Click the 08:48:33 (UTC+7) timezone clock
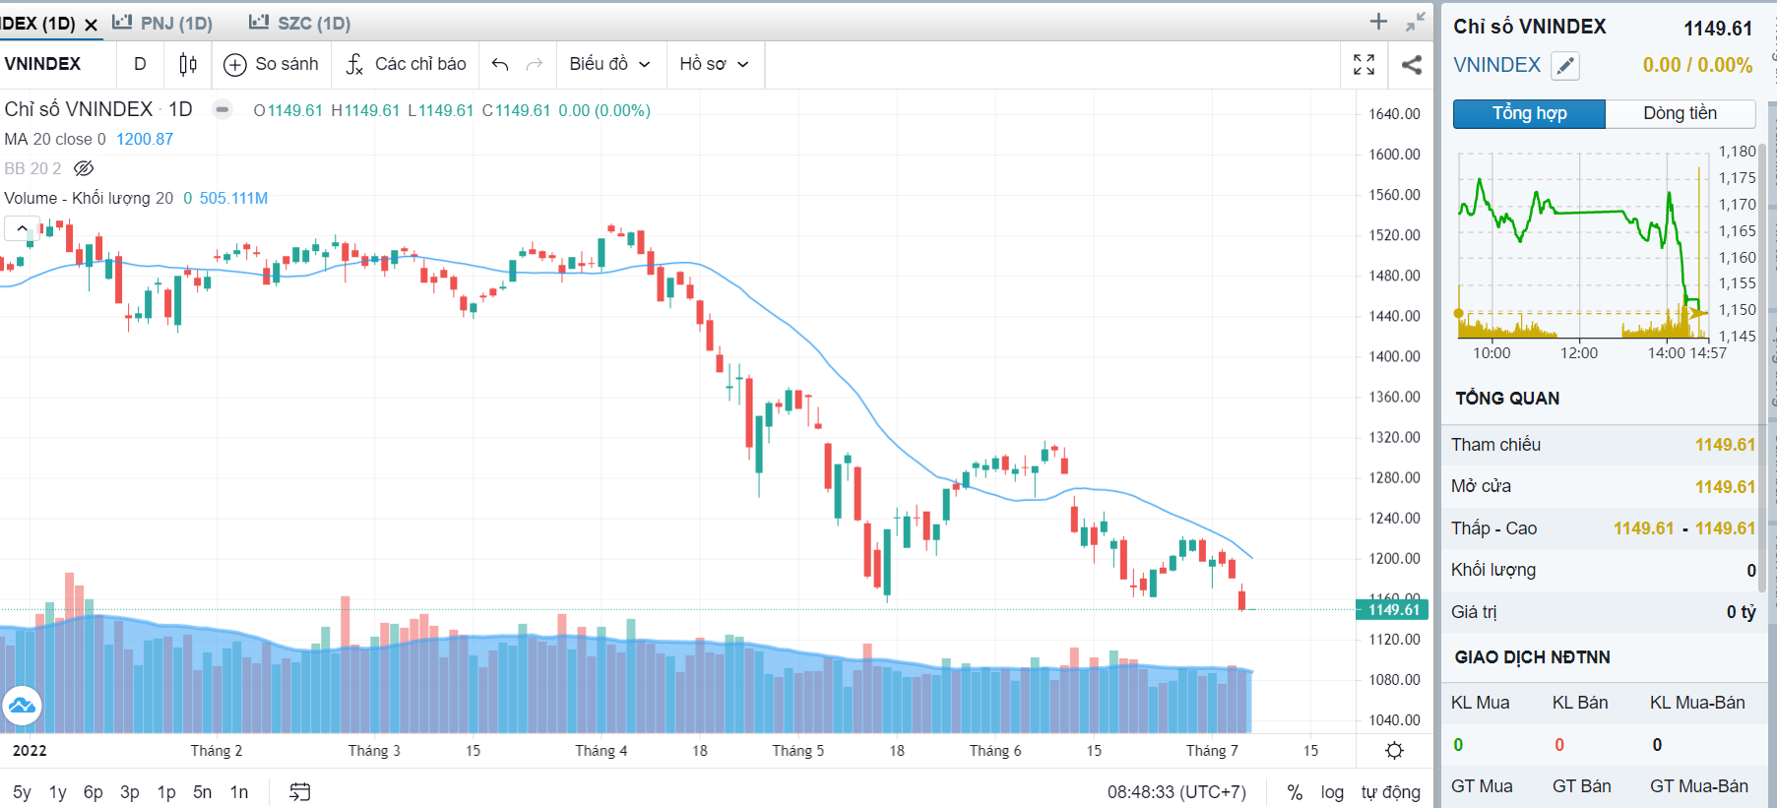This screenshot has height=808, width=1777. (1176, 792)
